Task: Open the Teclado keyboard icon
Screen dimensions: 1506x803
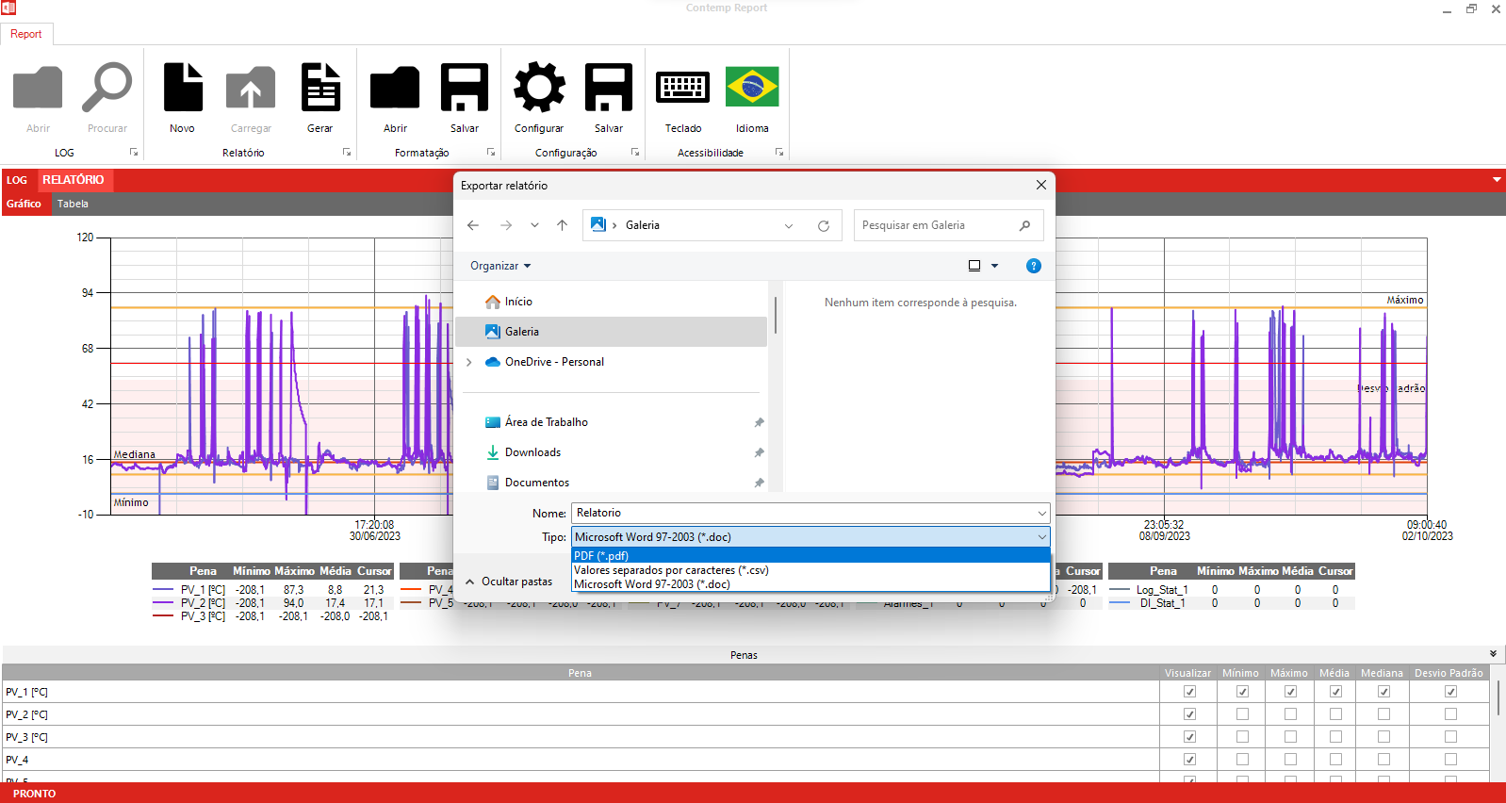Action: point(683,89)
